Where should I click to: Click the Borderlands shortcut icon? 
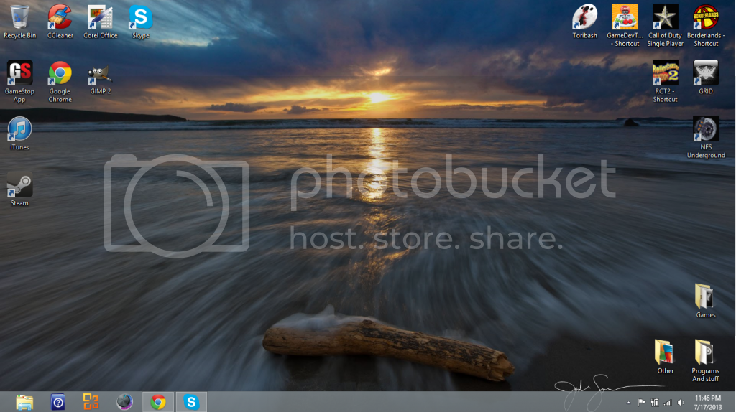point(706,25)
